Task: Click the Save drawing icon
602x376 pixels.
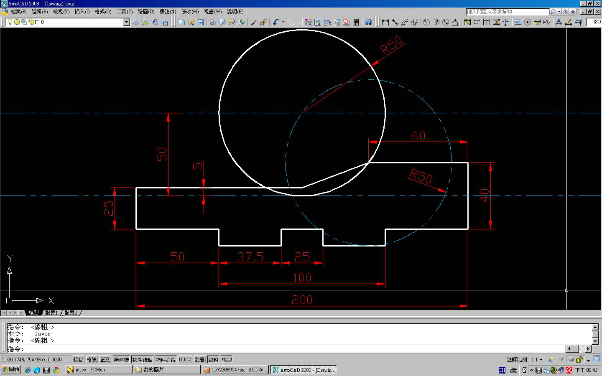Action: [201, 22]
